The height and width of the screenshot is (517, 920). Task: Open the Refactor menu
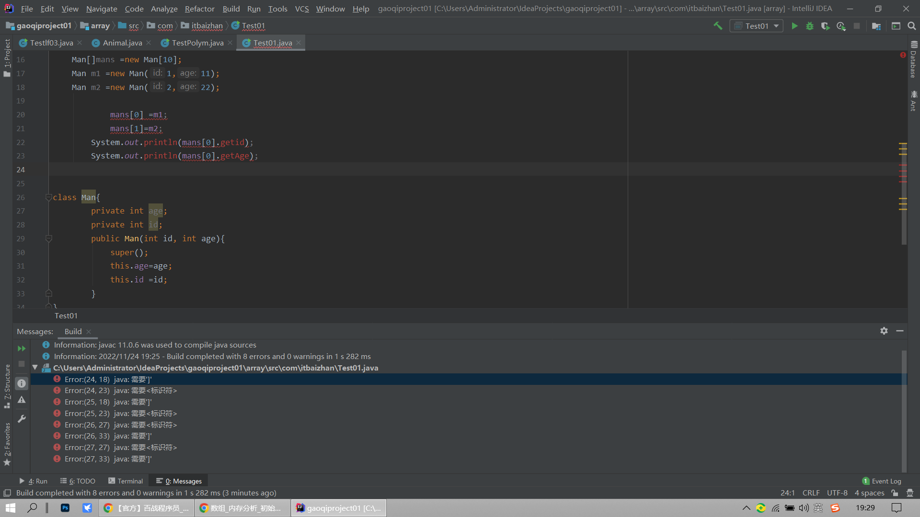199,9
